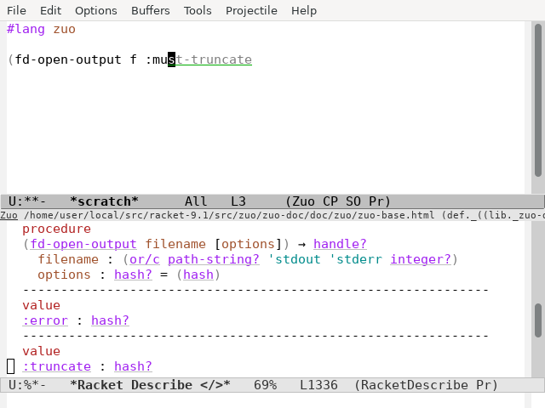Image resolution: width=545 pixels, height=408 pixels.
Task: Click the filename argument in signature
Action: tap(175, 244)
